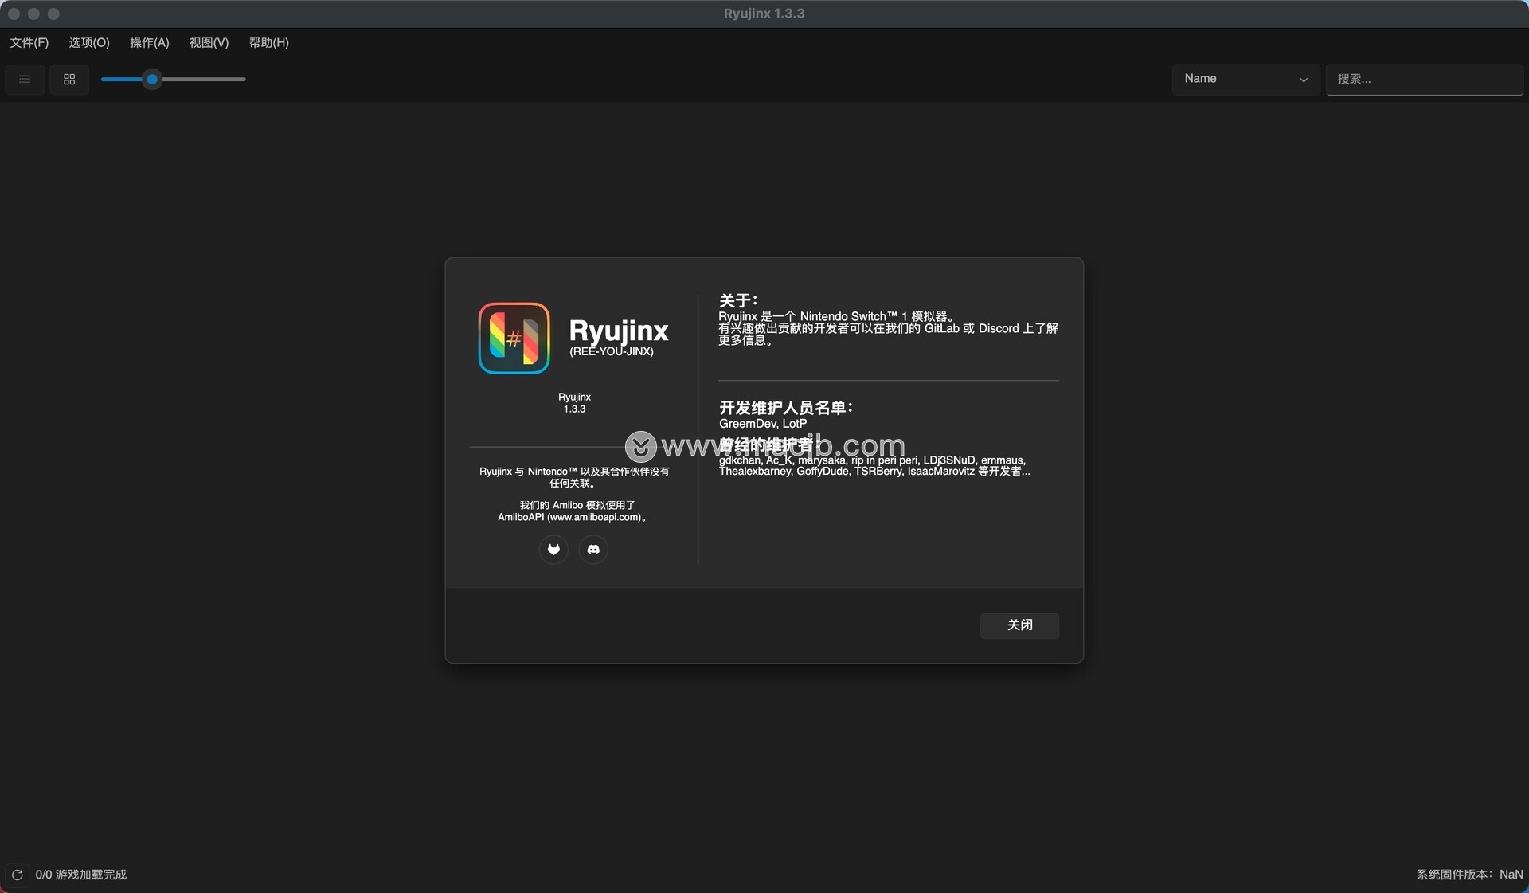Click the Ryujinx logo in About dialog
The width and height of the screenshot is (1529, 893).
(514, 339)
